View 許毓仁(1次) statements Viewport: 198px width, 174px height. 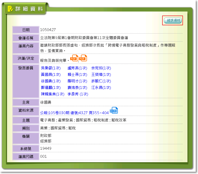[x=101, y=81]
